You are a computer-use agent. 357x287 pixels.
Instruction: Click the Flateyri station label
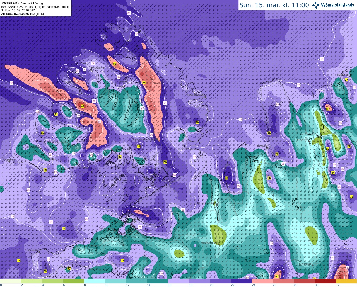click(69, 82)
